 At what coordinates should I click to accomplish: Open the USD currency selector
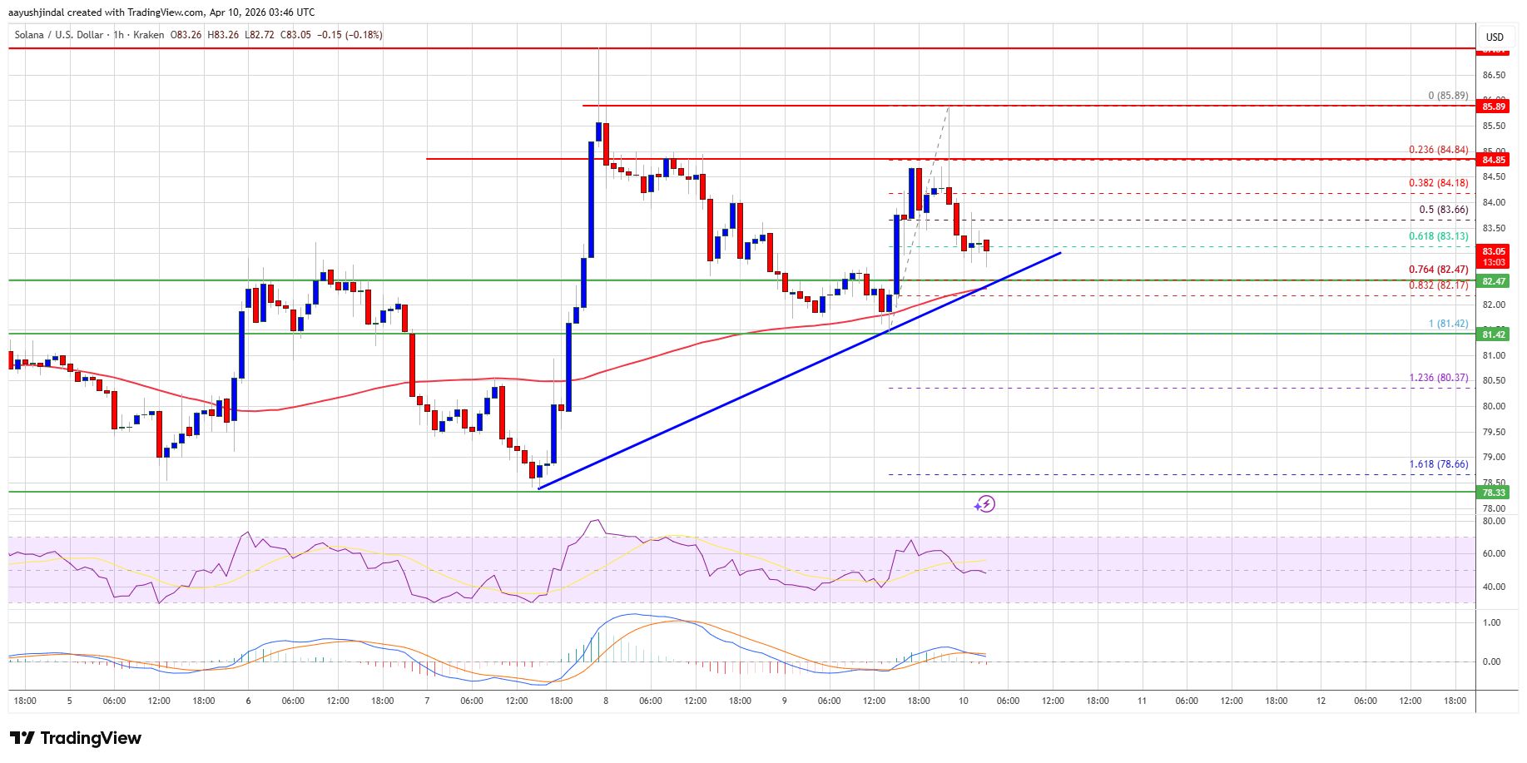[1495, 37]
